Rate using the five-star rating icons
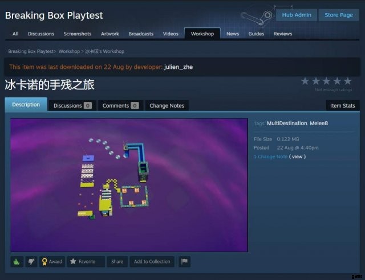 tap(326, 81)
